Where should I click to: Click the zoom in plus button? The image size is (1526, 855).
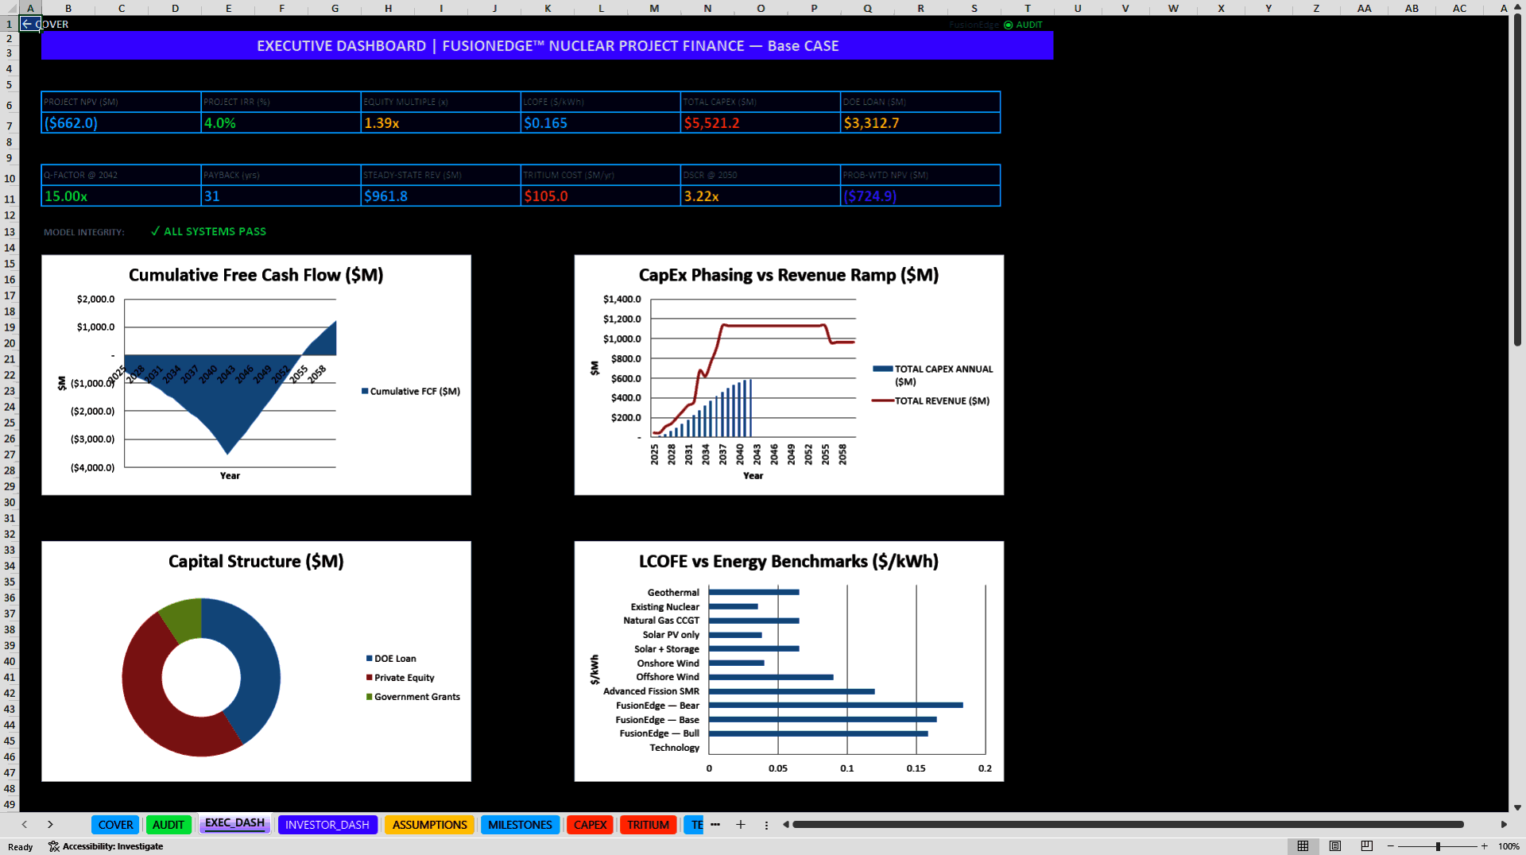1484,846
